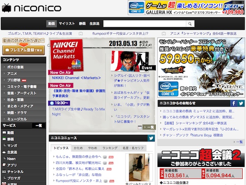Click the search magnifier icon
This screenshot has width=246, height=185.
190,24
